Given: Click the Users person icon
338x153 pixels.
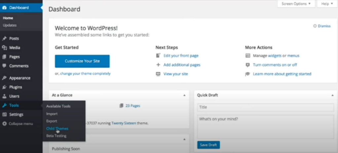Looking at the screenshot, I should point(5,96).
